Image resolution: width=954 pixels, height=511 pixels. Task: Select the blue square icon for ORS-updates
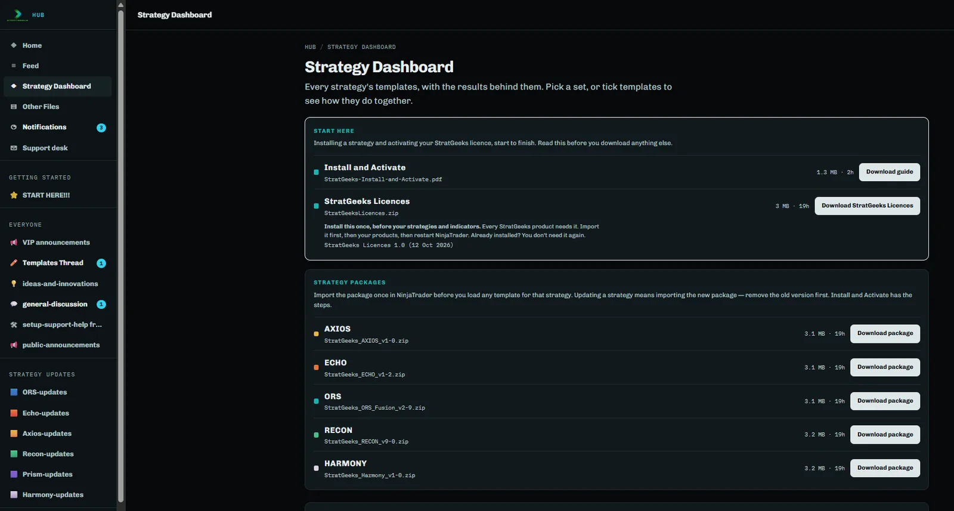[14, 392]
